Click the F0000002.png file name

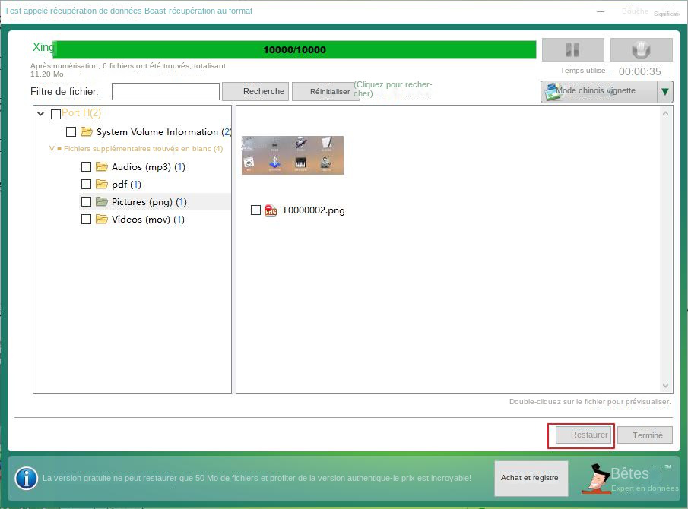click(314, 210)
